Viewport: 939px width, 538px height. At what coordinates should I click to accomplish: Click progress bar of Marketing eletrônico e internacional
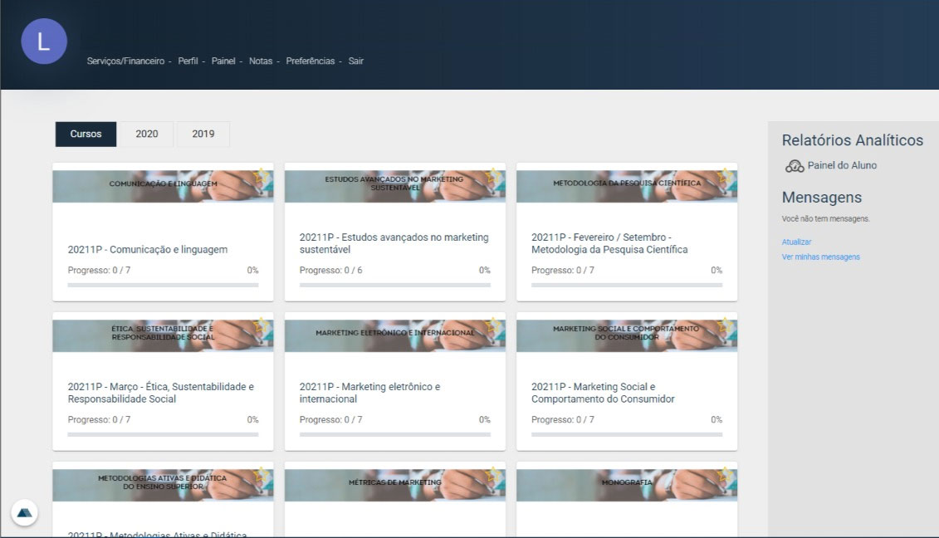394,434
